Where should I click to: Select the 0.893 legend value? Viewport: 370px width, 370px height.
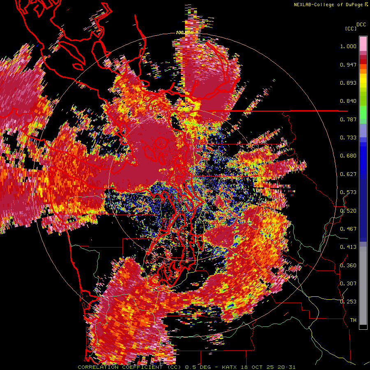(x=348, y=83)
